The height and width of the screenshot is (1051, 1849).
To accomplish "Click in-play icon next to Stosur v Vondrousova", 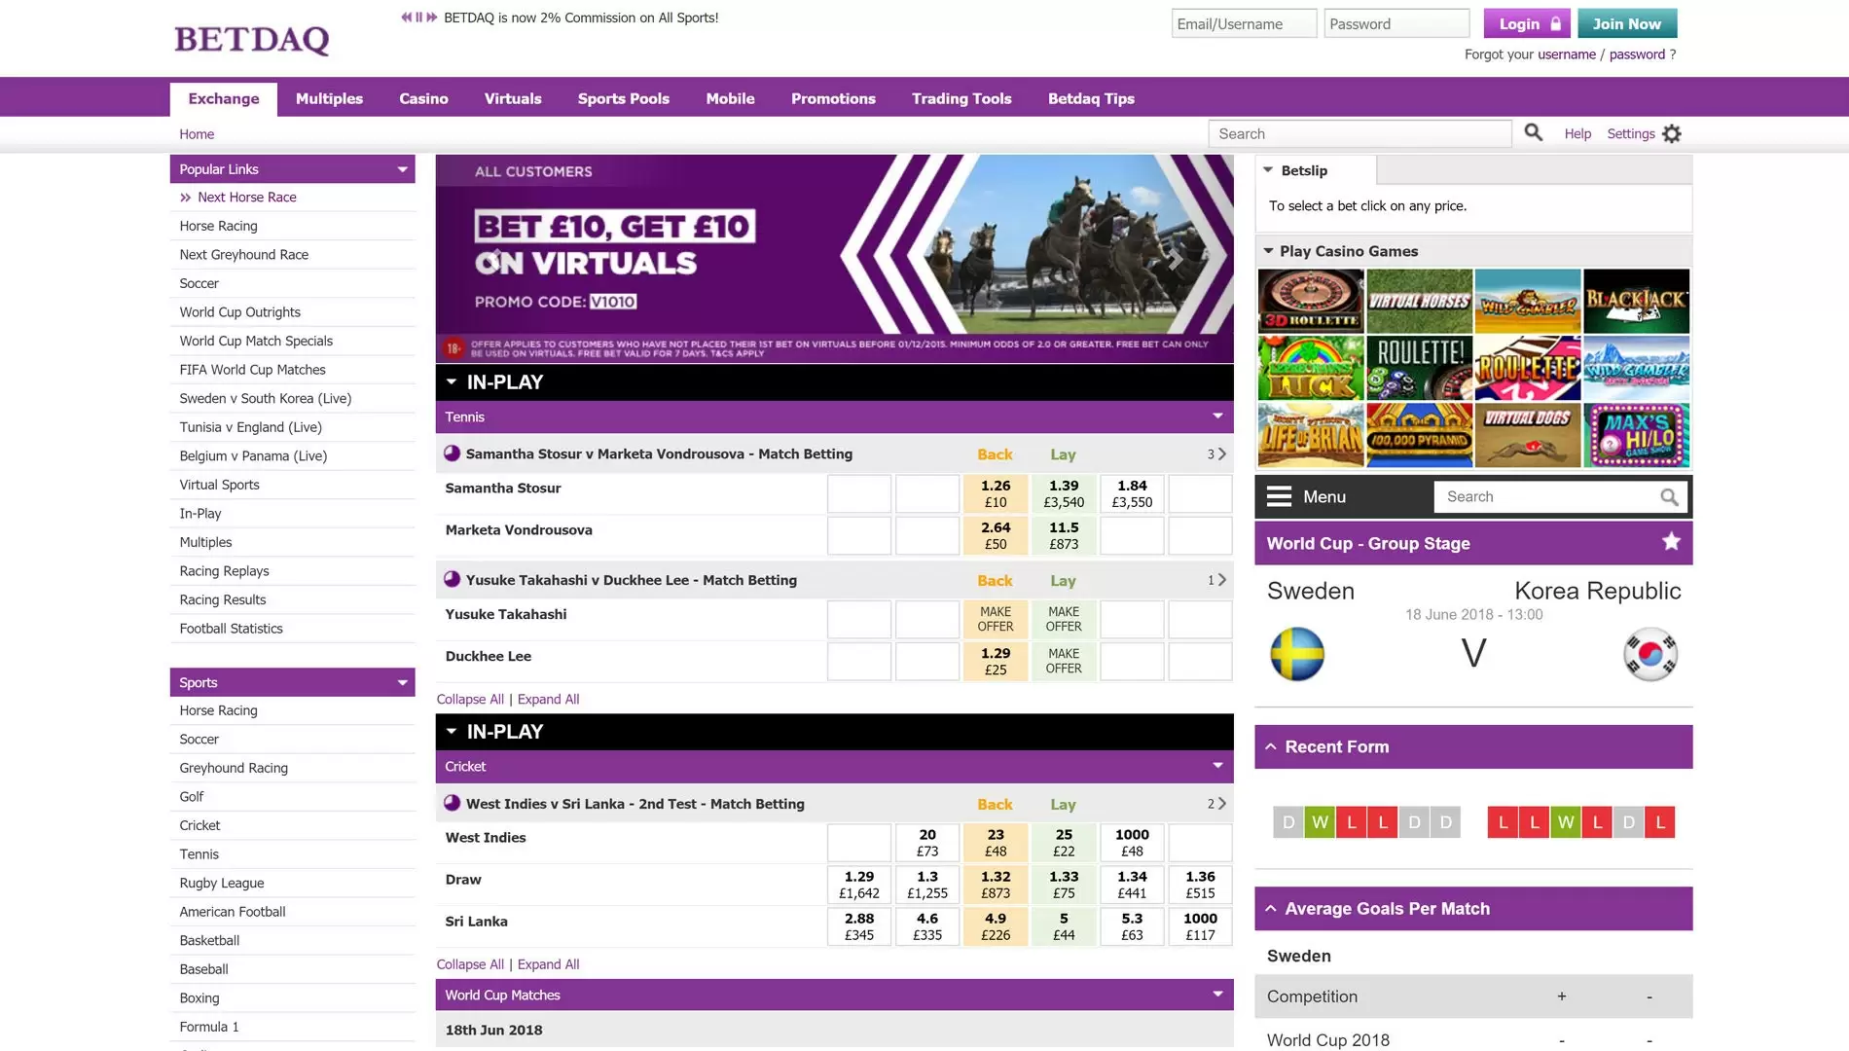I will 453,453.
